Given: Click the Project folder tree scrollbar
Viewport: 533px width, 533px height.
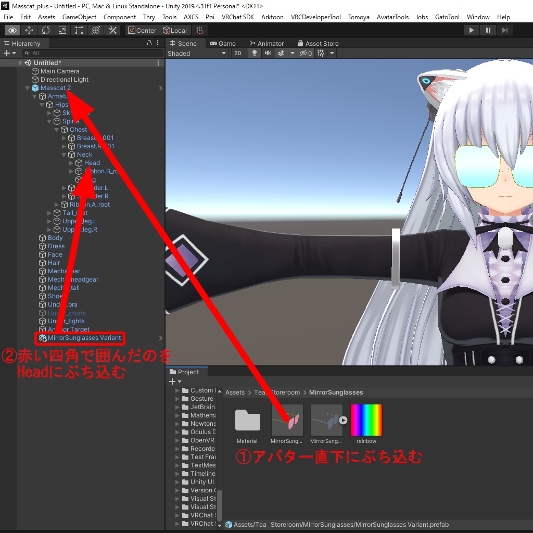Looking at the screenshot, I should click(219, 505).
